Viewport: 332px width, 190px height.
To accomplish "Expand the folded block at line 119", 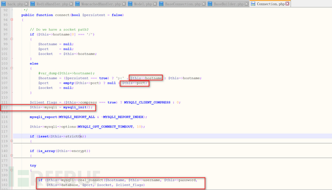I will (12, 141).
